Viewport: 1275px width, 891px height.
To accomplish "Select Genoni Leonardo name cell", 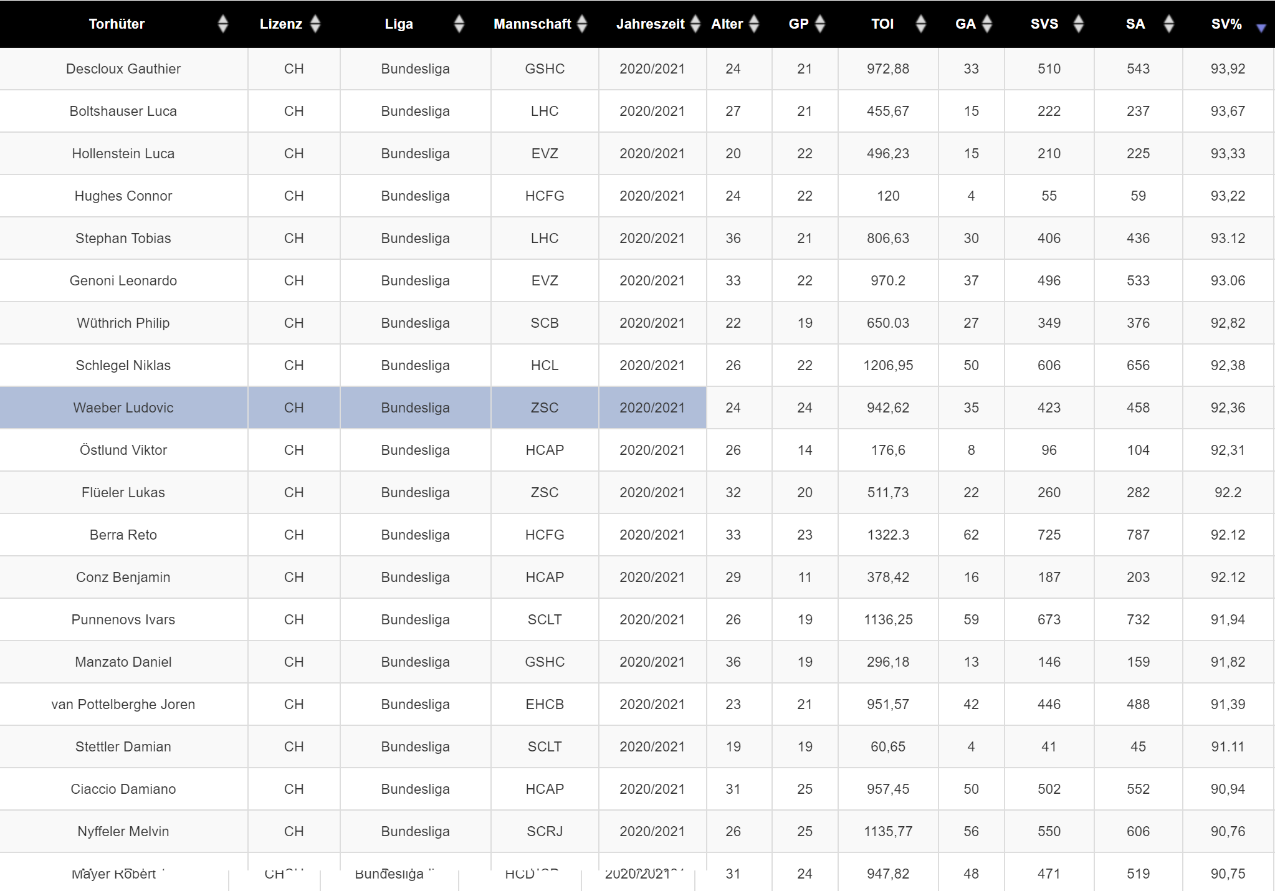I will [123, 281].
